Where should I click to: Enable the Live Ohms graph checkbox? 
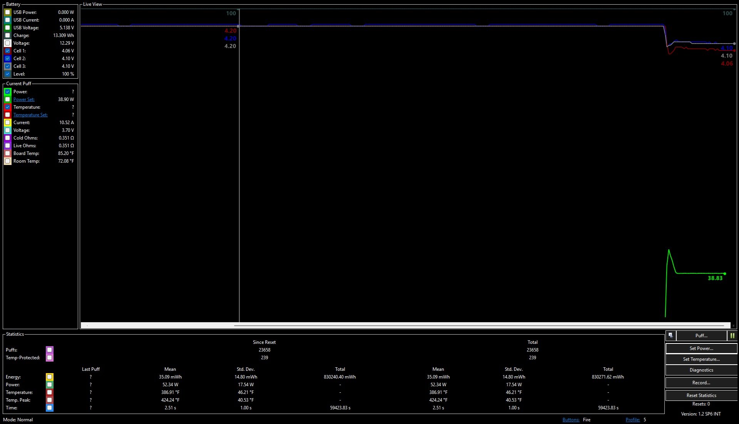[x=8, y=146]
